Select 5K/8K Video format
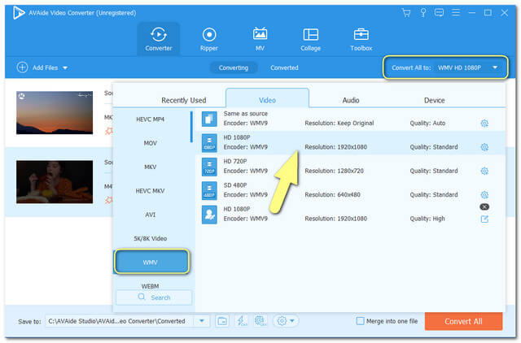Viewport: 521px width, 343px height. coord(150,238)
